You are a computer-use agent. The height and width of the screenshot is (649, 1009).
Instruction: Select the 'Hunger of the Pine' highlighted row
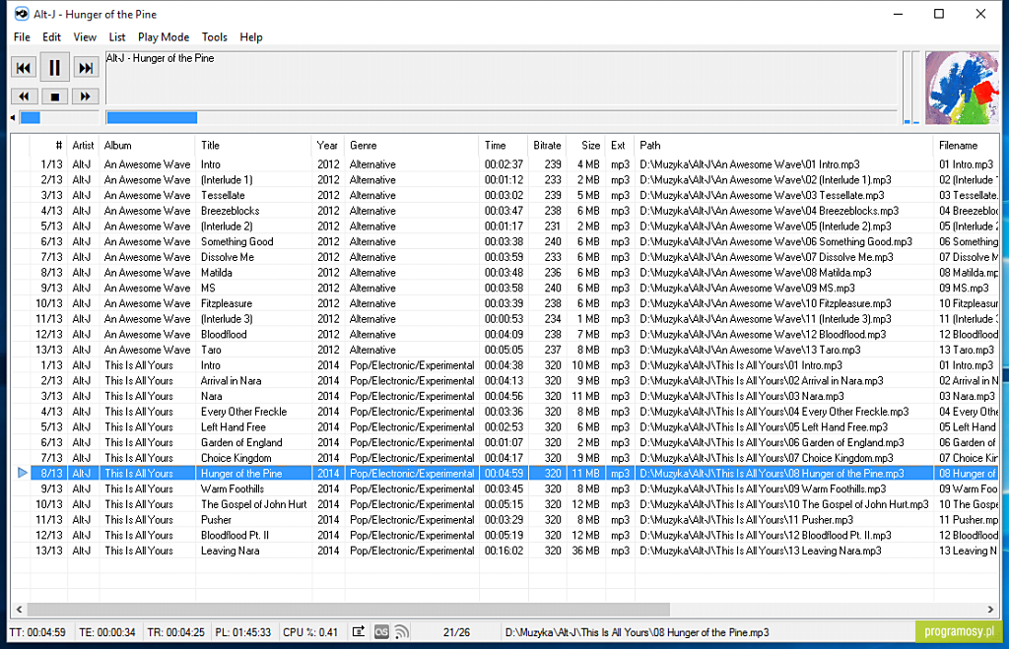(x=504, y=474)
